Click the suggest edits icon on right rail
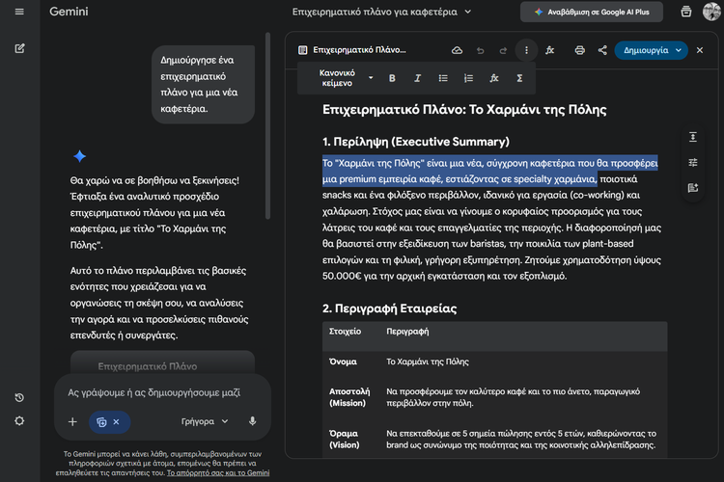Screen dimensions: 724x482 coord(693,188)
